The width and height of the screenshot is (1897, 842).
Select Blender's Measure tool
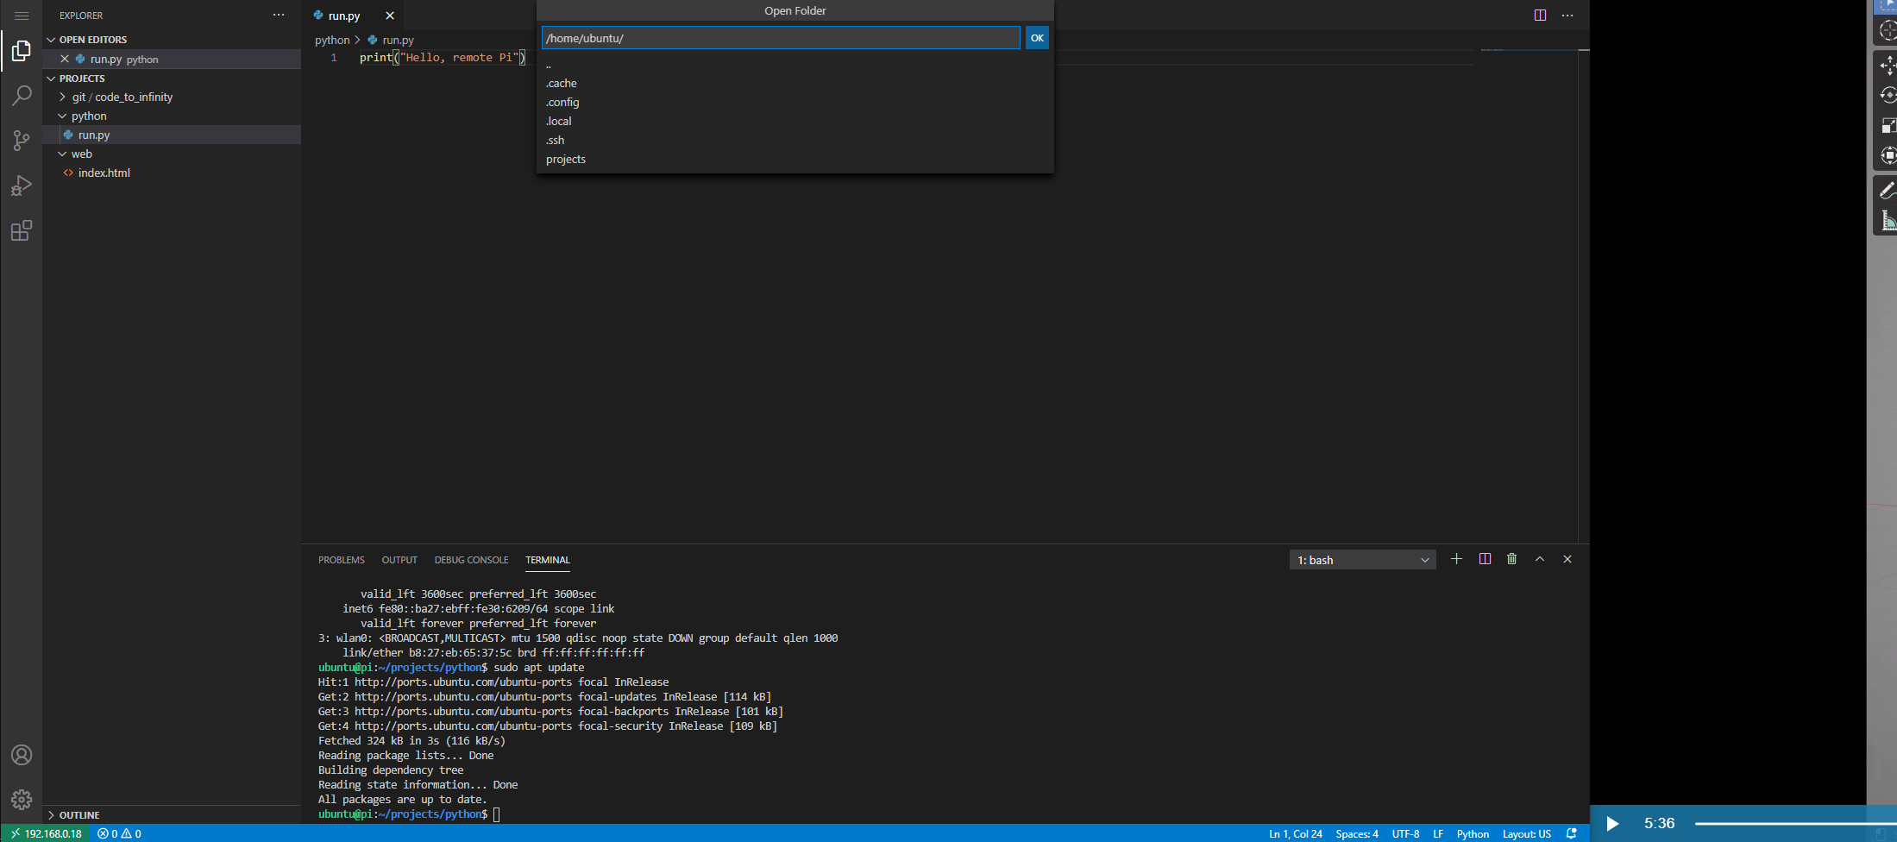click(x=1888, y=221)
